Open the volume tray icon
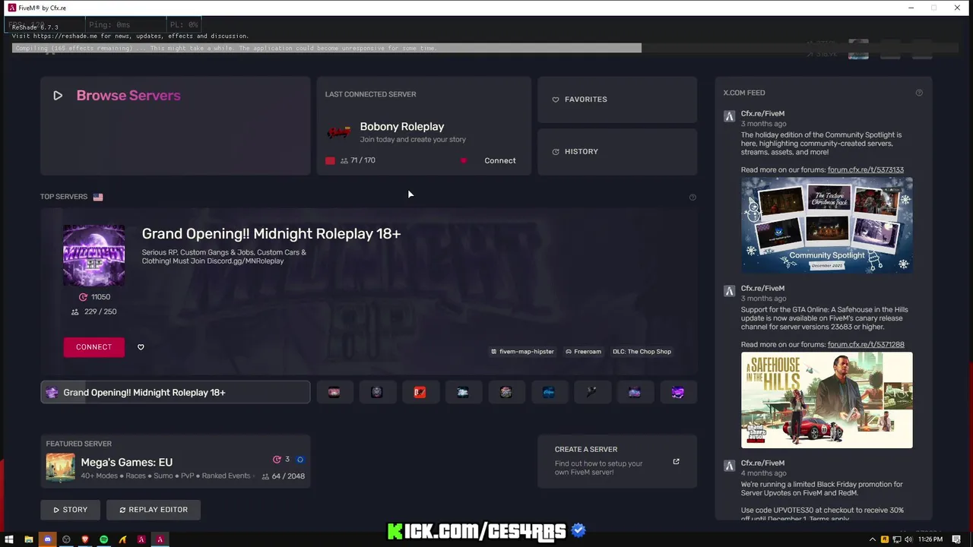 [908, 539]
